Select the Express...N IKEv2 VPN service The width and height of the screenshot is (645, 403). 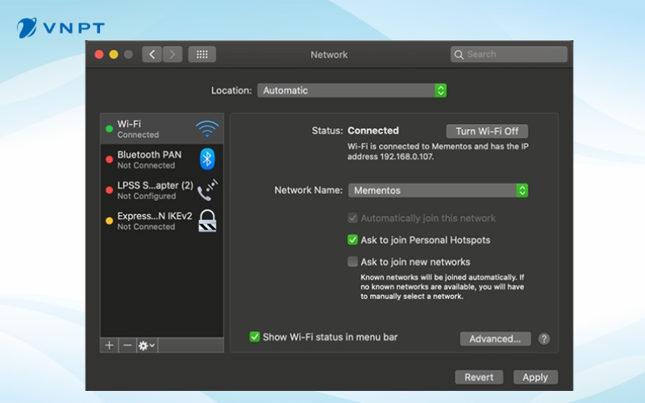pyautogui.click(x=162, y=221)
